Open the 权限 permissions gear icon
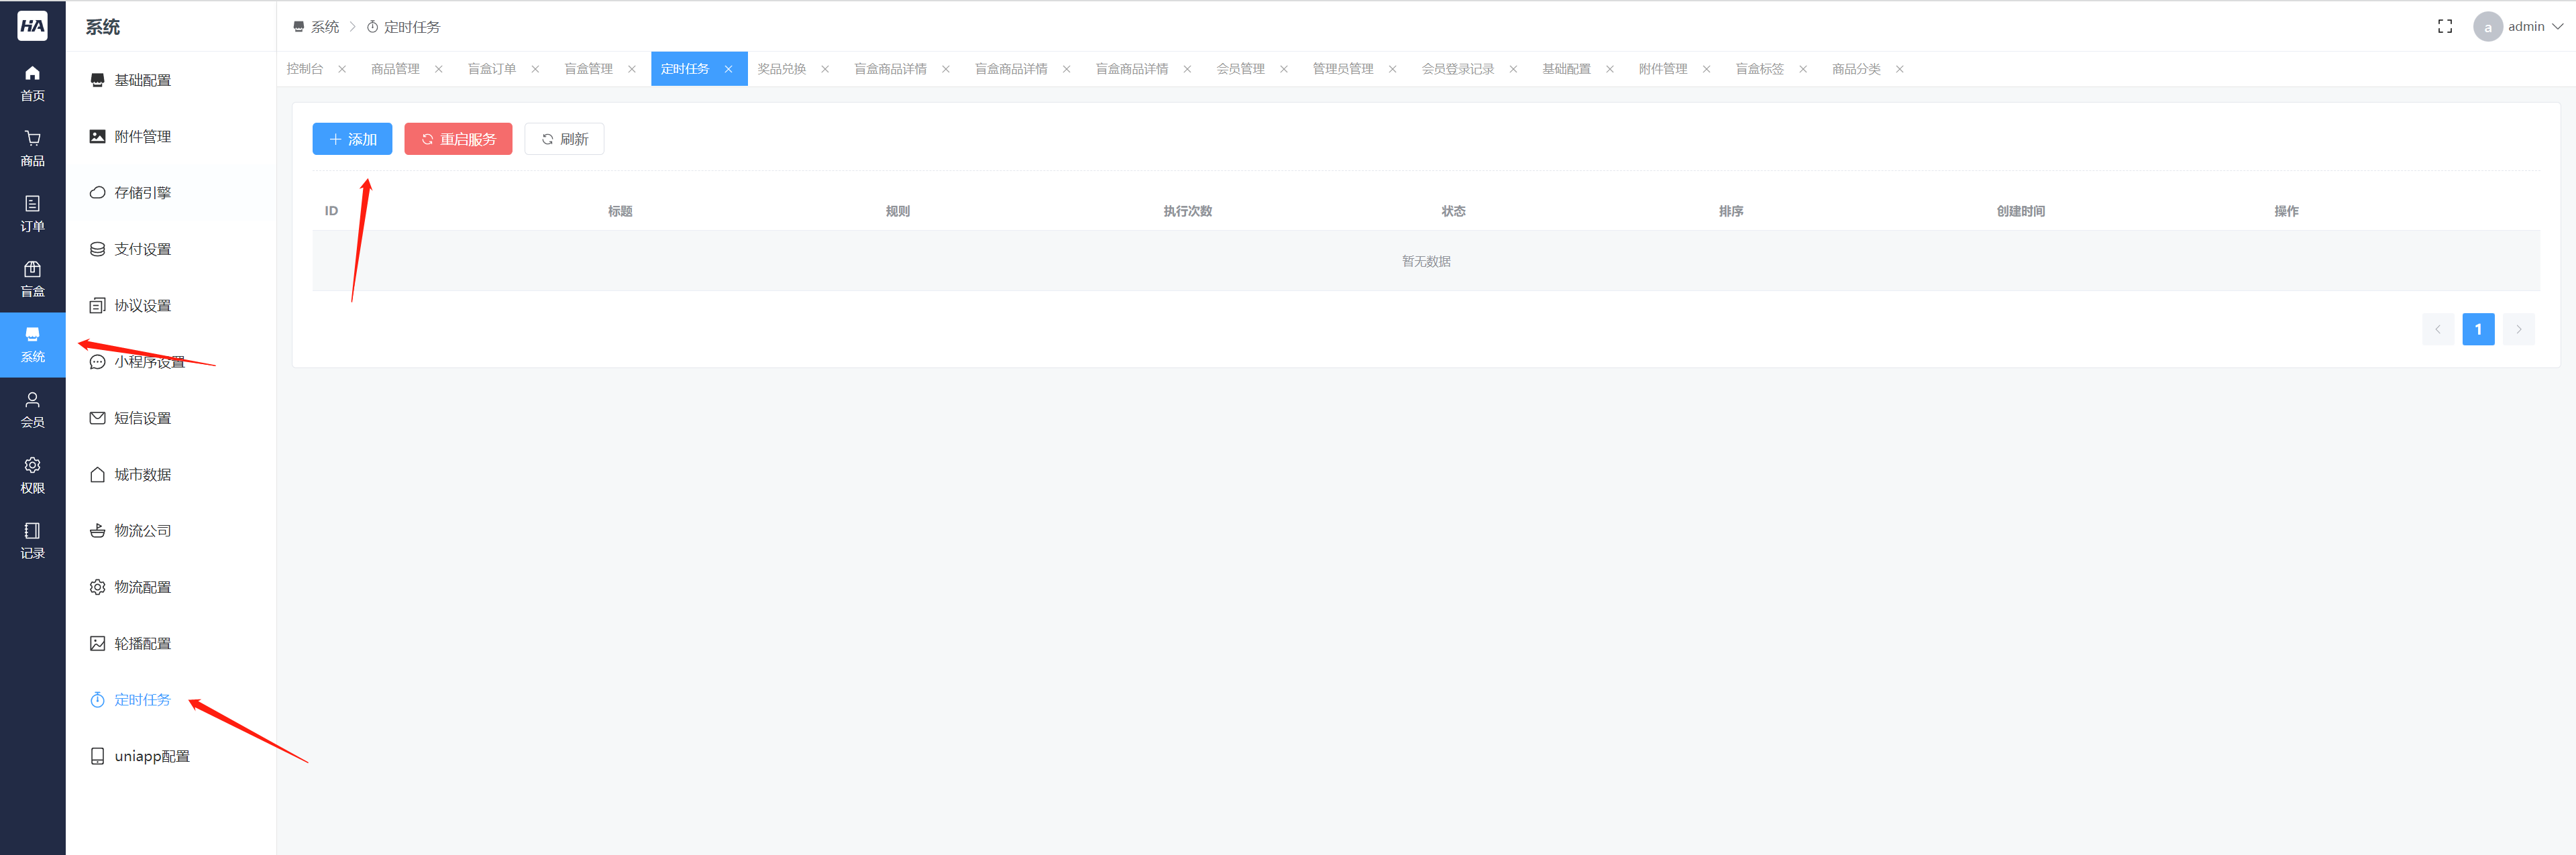 pos(32,475)
